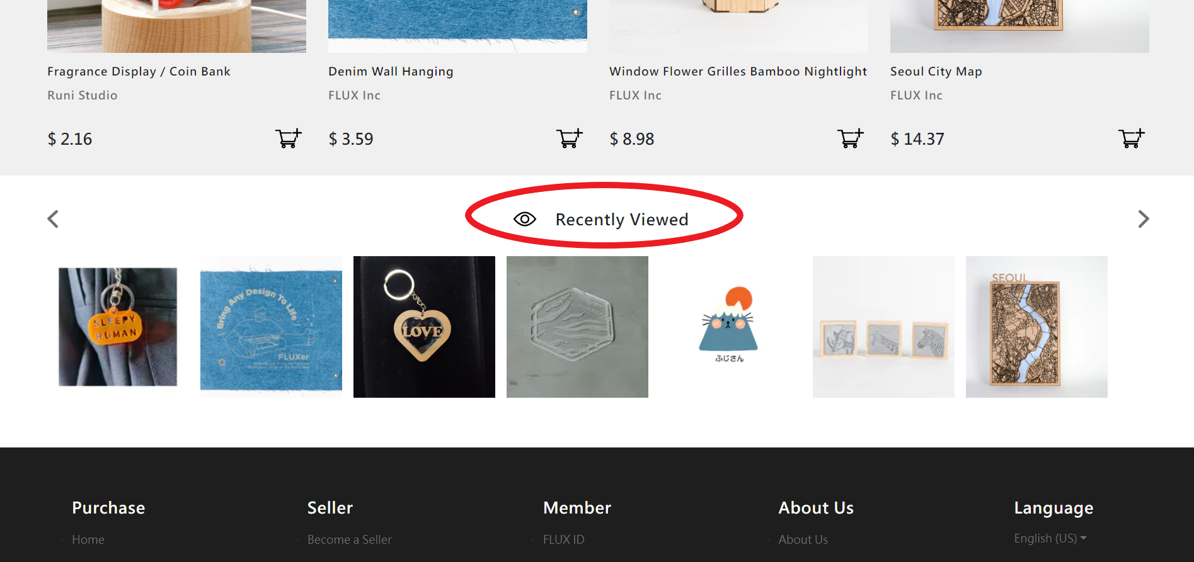Open the LOVE heart keychain thumbnail

click(424, 327)
